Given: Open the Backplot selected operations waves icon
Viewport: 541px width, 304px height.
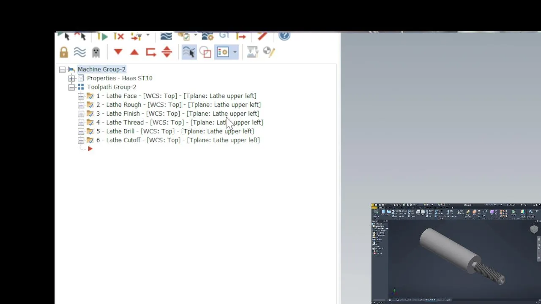Looking at the screenshot, I should pyautogui.click(x=166, y=37).
